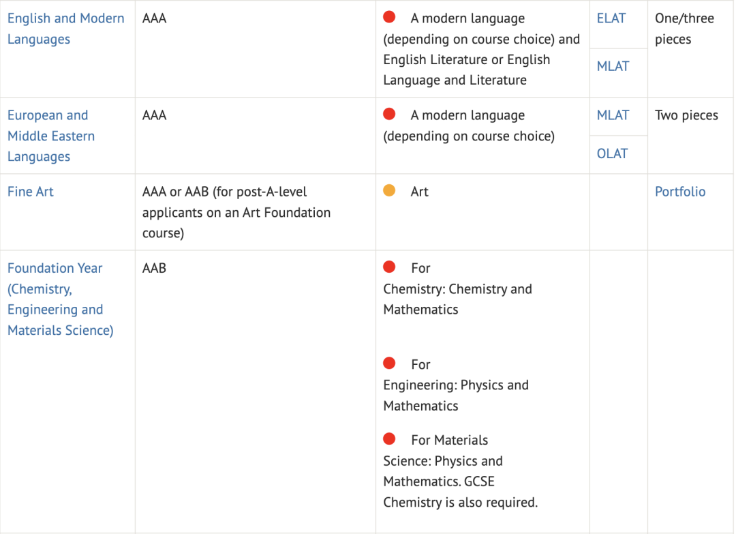Click the Two pieces written work cell
The width and height of the screenshot is (736, 534).
690,136
